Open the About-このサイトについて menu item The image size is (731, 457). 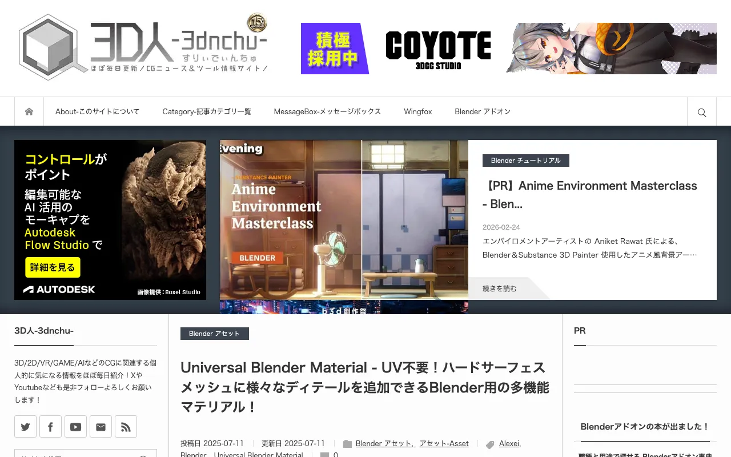tap(97, 111)
